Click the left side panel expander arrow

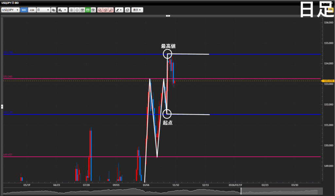2,106
